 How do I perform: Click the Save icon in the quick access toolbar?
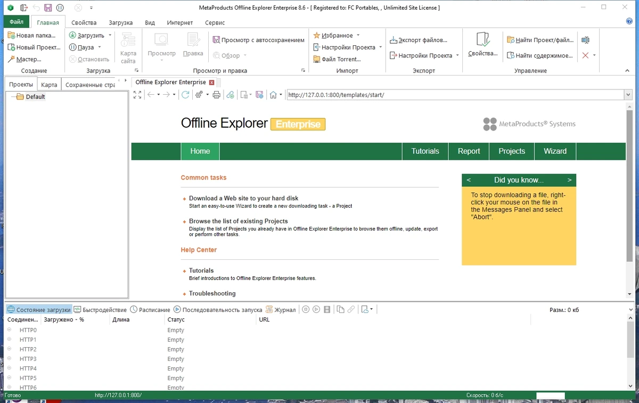point(48,8)
